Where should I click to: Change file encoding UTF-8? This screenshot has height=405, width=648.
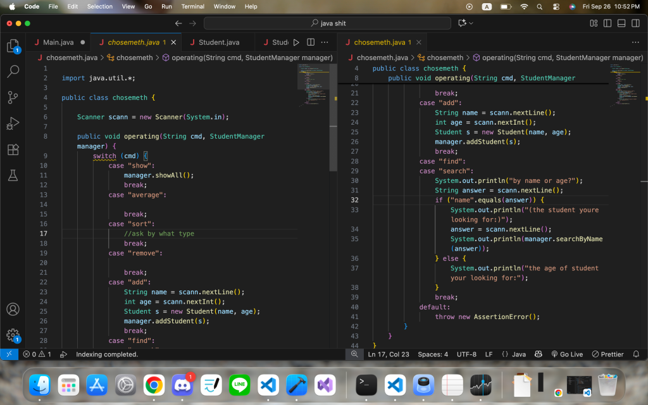(466, 354)
